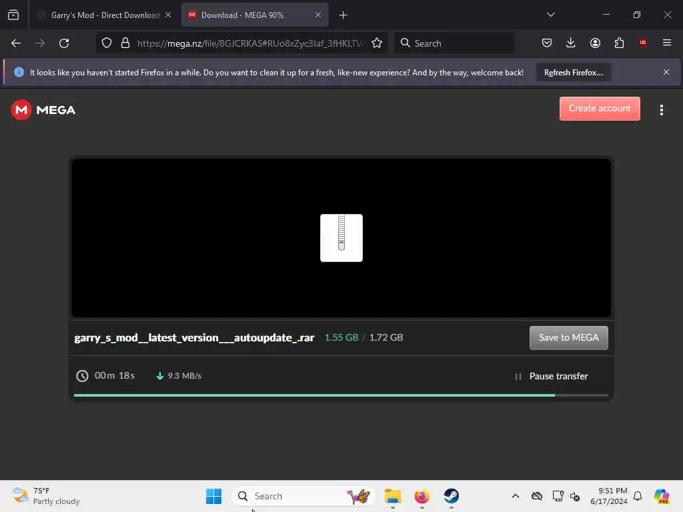The height and width of the screenshot is (512, 683).
Task: Open the clock showing 9:51 PM
Action: click(608, 496)
